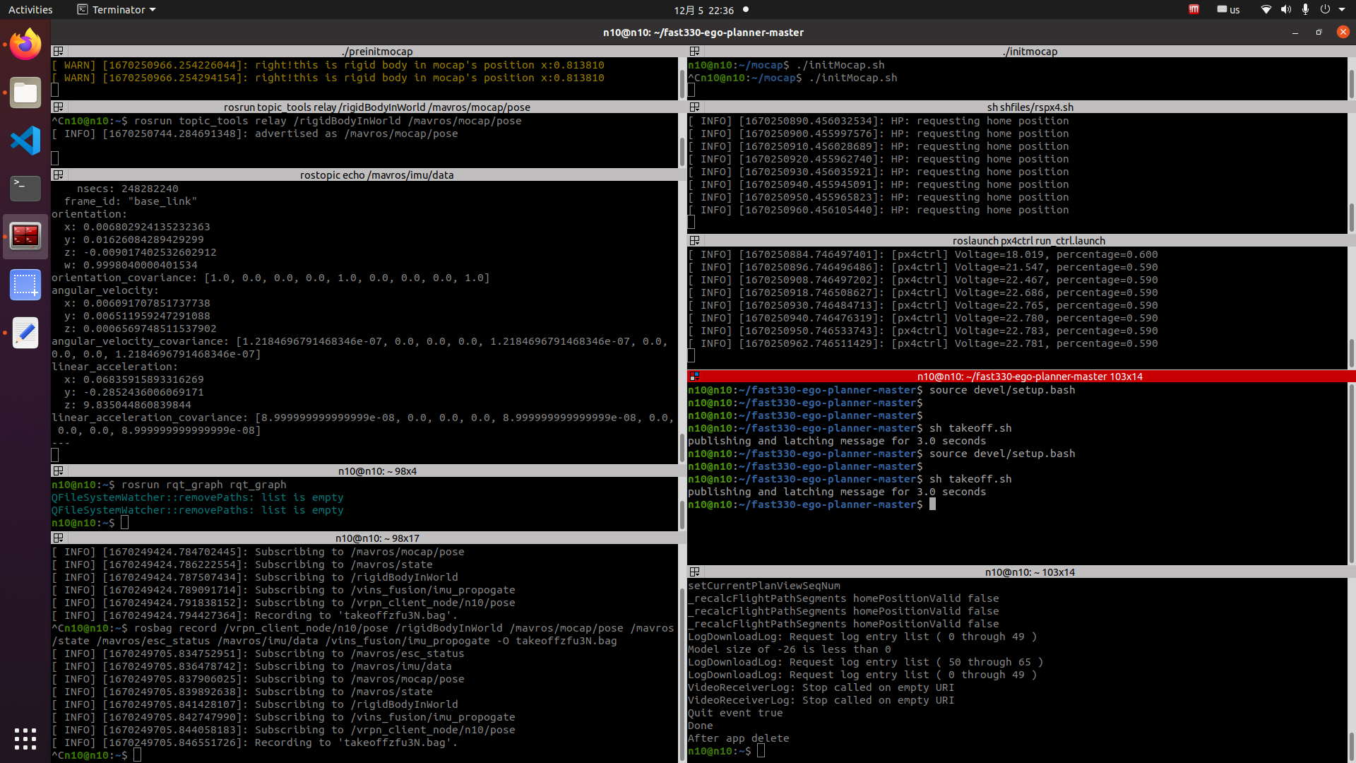The height and width of the screenshot is (763, 1356).
Task: Open grouping menu of rostopic echo imu pane
Action: tap(59, 175)
